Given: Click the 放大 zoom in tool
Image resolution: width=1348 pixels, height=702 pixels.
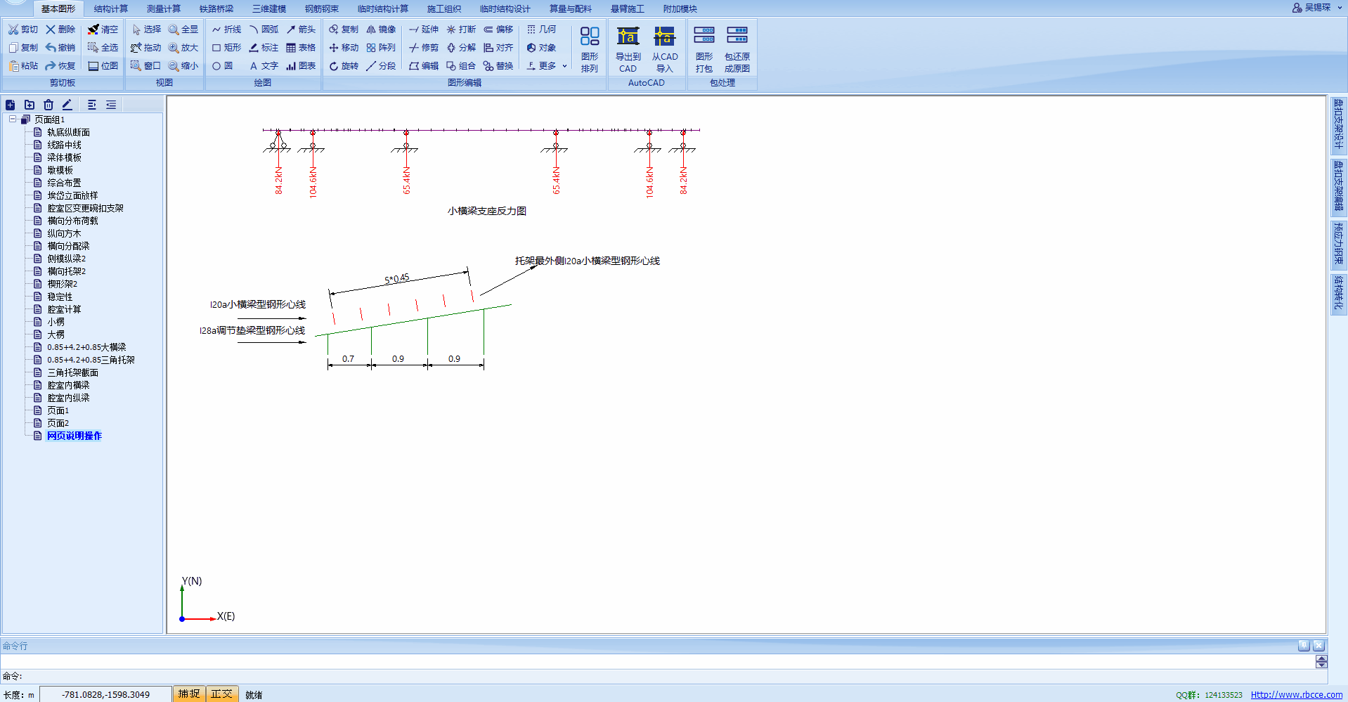Looking at the screenshot, I should click(x=183, y=48).
